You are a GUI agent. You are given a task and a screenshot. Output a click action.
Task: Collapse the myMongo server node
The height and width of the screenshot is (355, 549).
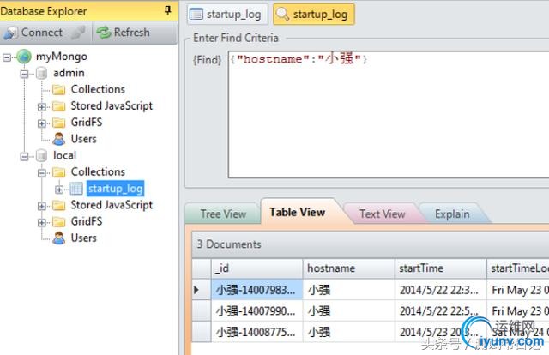coord(7,57)
